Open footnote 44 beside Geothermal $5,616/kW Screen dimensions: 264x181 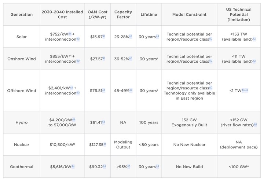click(x=73, y=166)
